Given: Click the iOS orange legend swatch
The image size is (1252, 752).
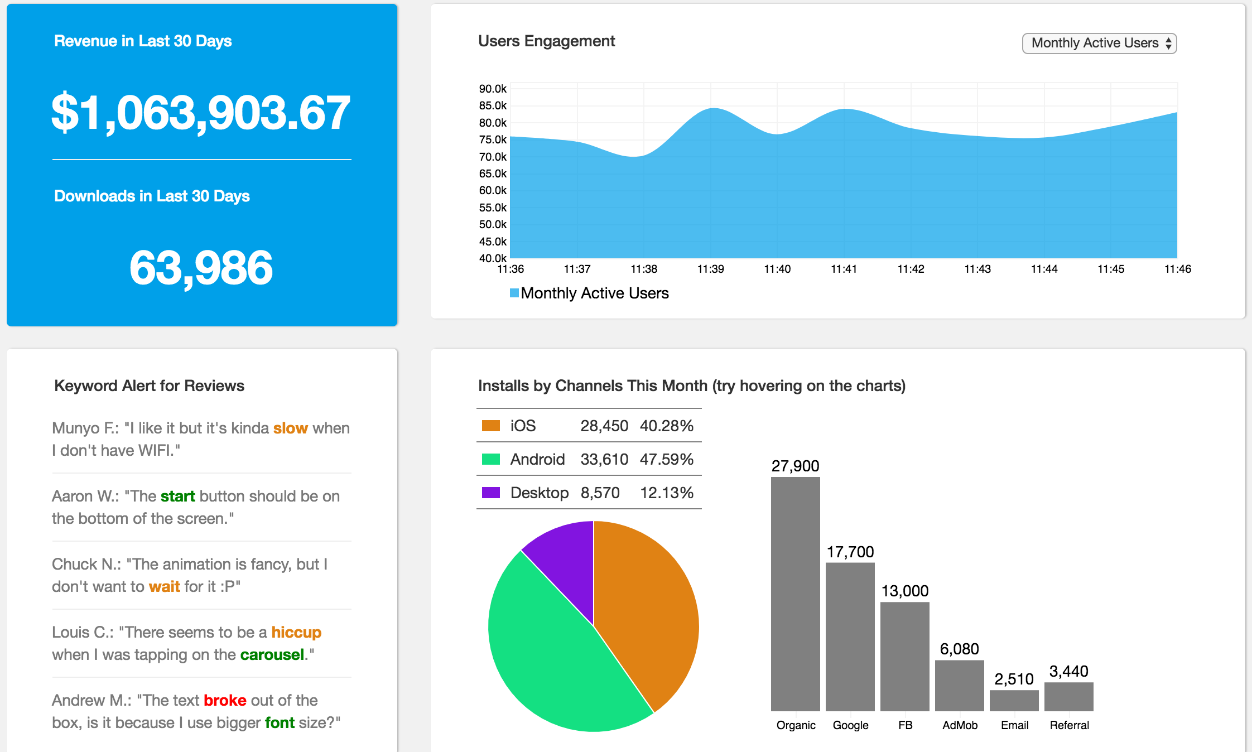Looking at the screenshot, I should pyautogui.click(x=491, y=426).
